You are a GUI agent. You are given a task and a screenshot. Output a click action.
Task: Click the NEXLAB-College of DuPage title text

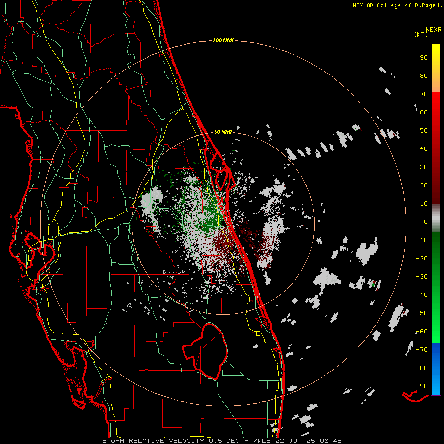[397, 5]
